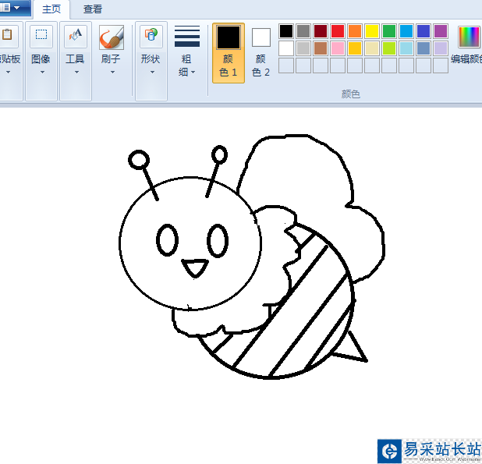Click the 编辑颜色 label
The width and height of the screenshot is (482, 464).
466,59
